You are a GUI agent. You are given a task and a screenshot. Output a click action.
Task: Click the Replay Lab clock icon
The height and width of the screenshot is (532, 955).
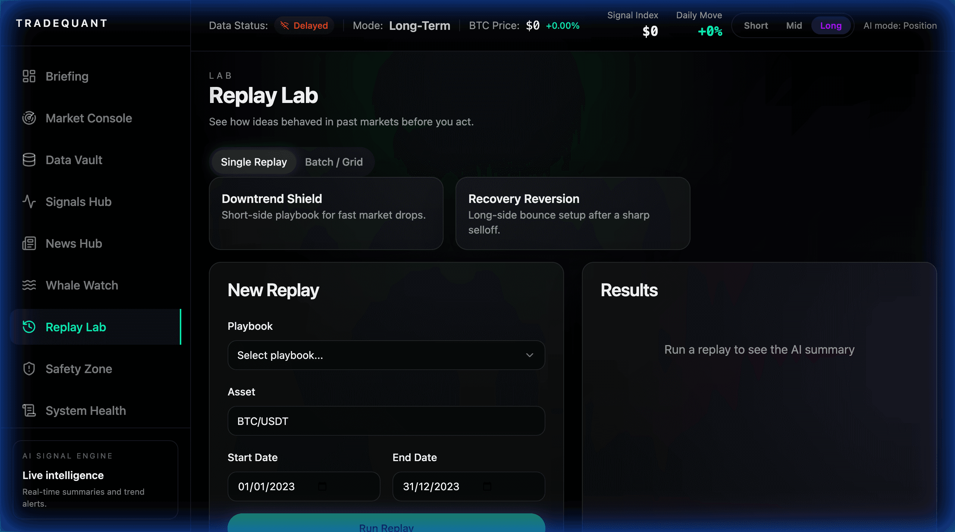point(29,327)
